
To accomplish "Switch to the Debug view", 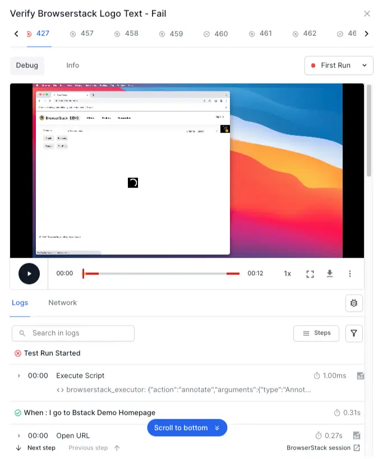I will [27, 65].
